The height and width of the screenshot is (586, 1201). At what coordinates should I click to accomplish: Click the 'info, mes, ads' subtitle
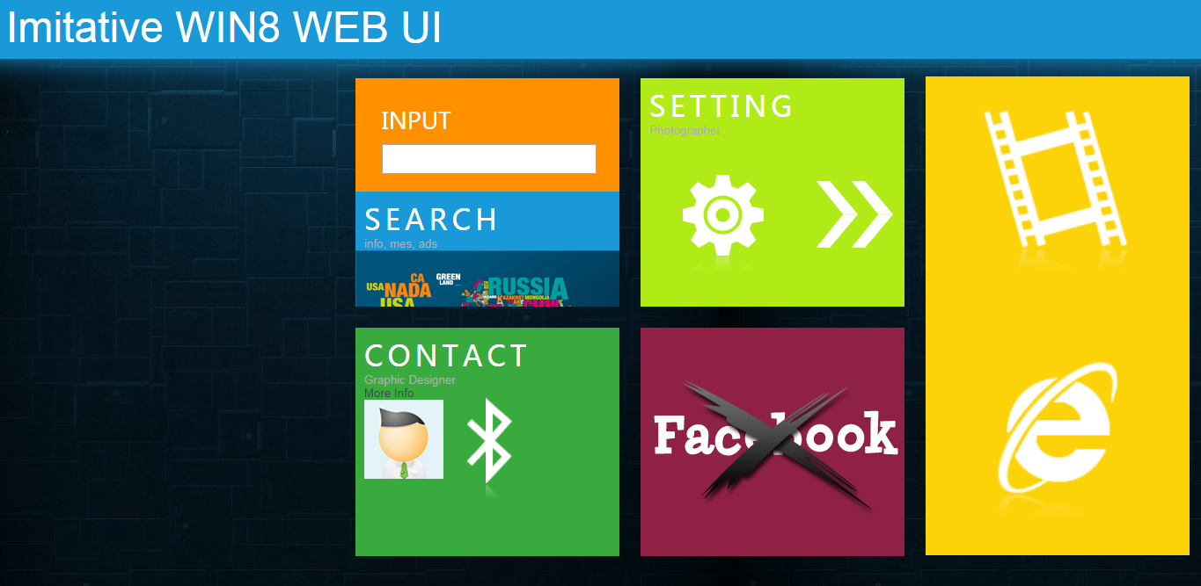coord(400,244)
